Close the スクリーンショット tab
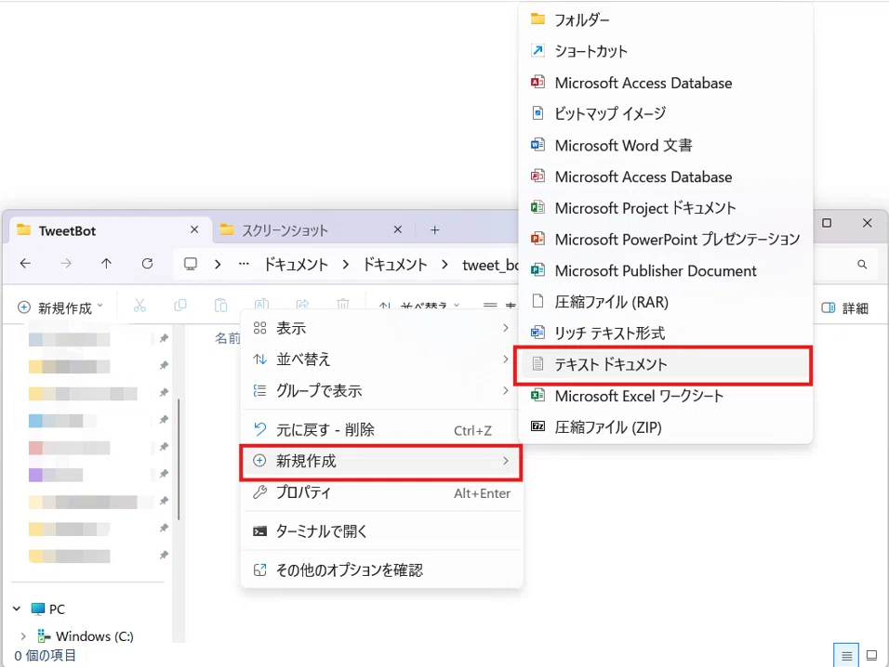This screenshot has height=667, width=889. [x=398, y=229]
